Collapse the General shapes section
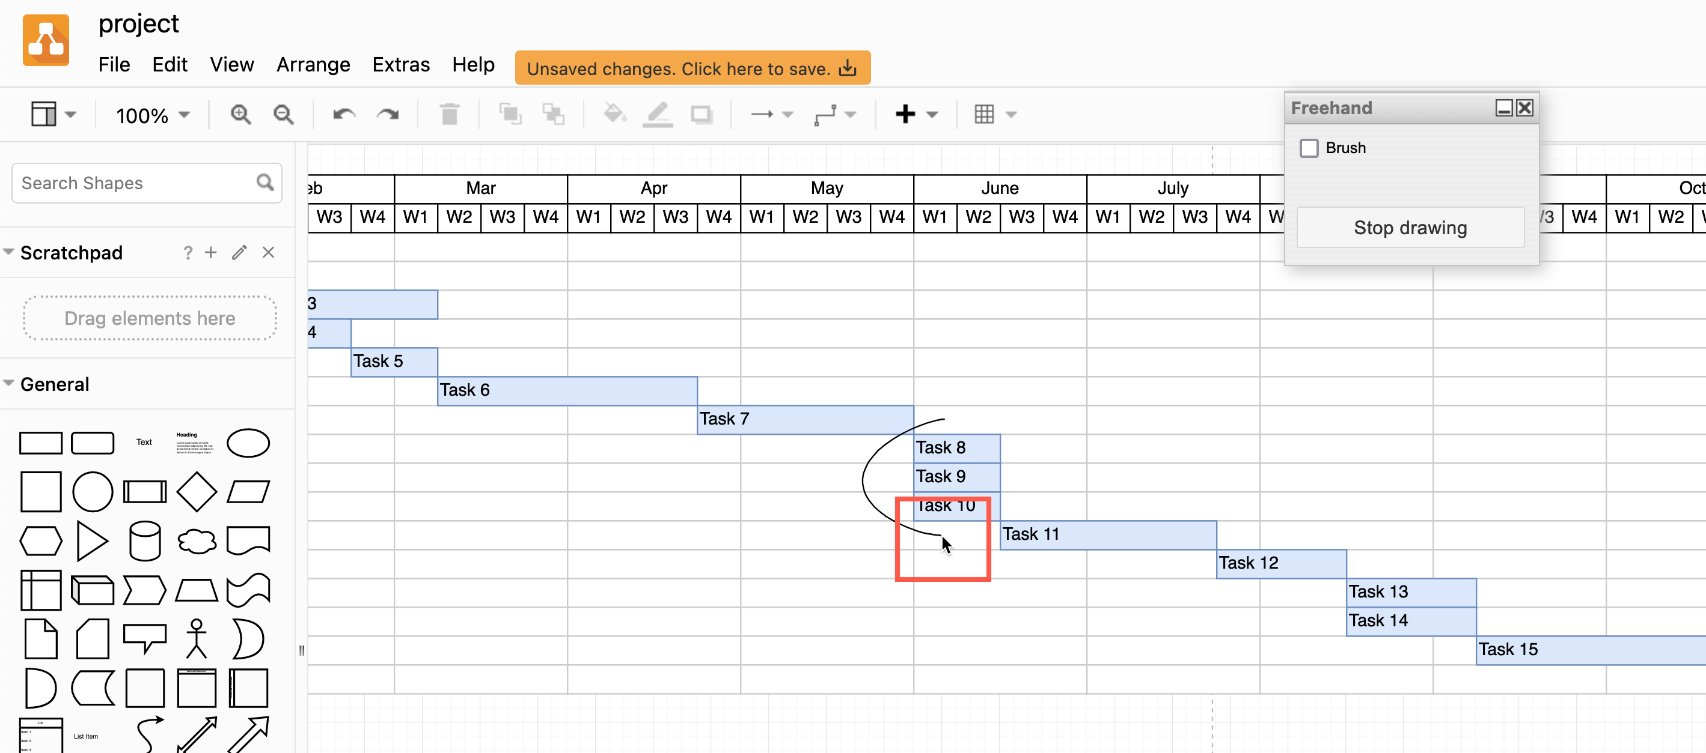This screenshot has height=753, width=1706. 9,384
